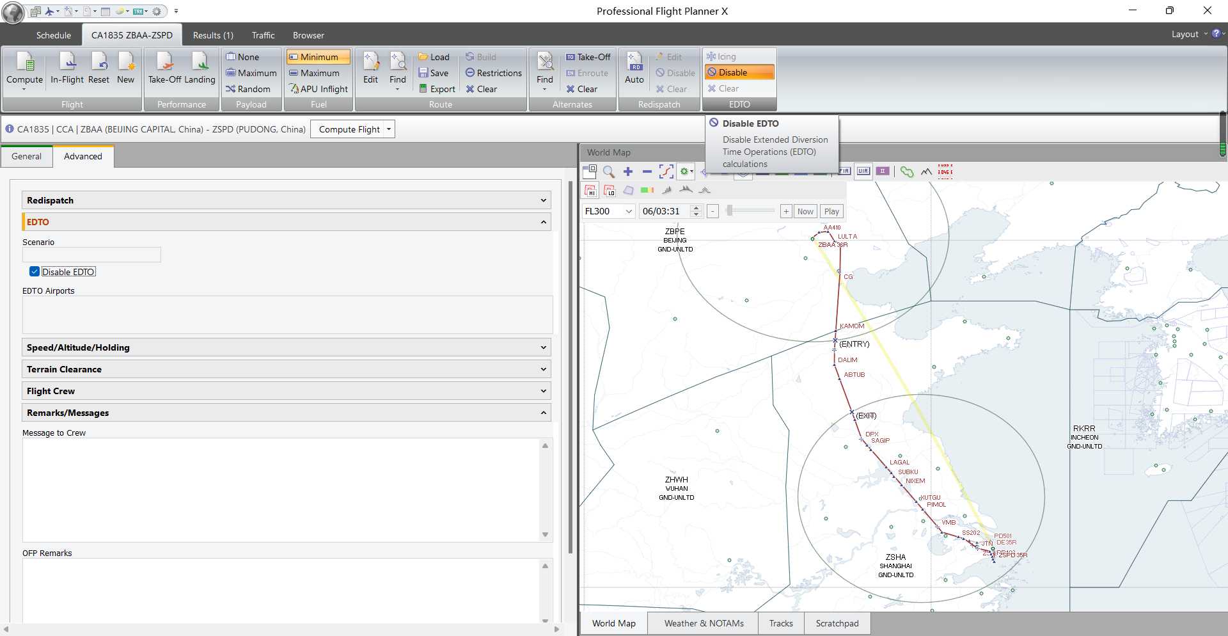Click the Auto redispatch icon

(x=634, y=63)
